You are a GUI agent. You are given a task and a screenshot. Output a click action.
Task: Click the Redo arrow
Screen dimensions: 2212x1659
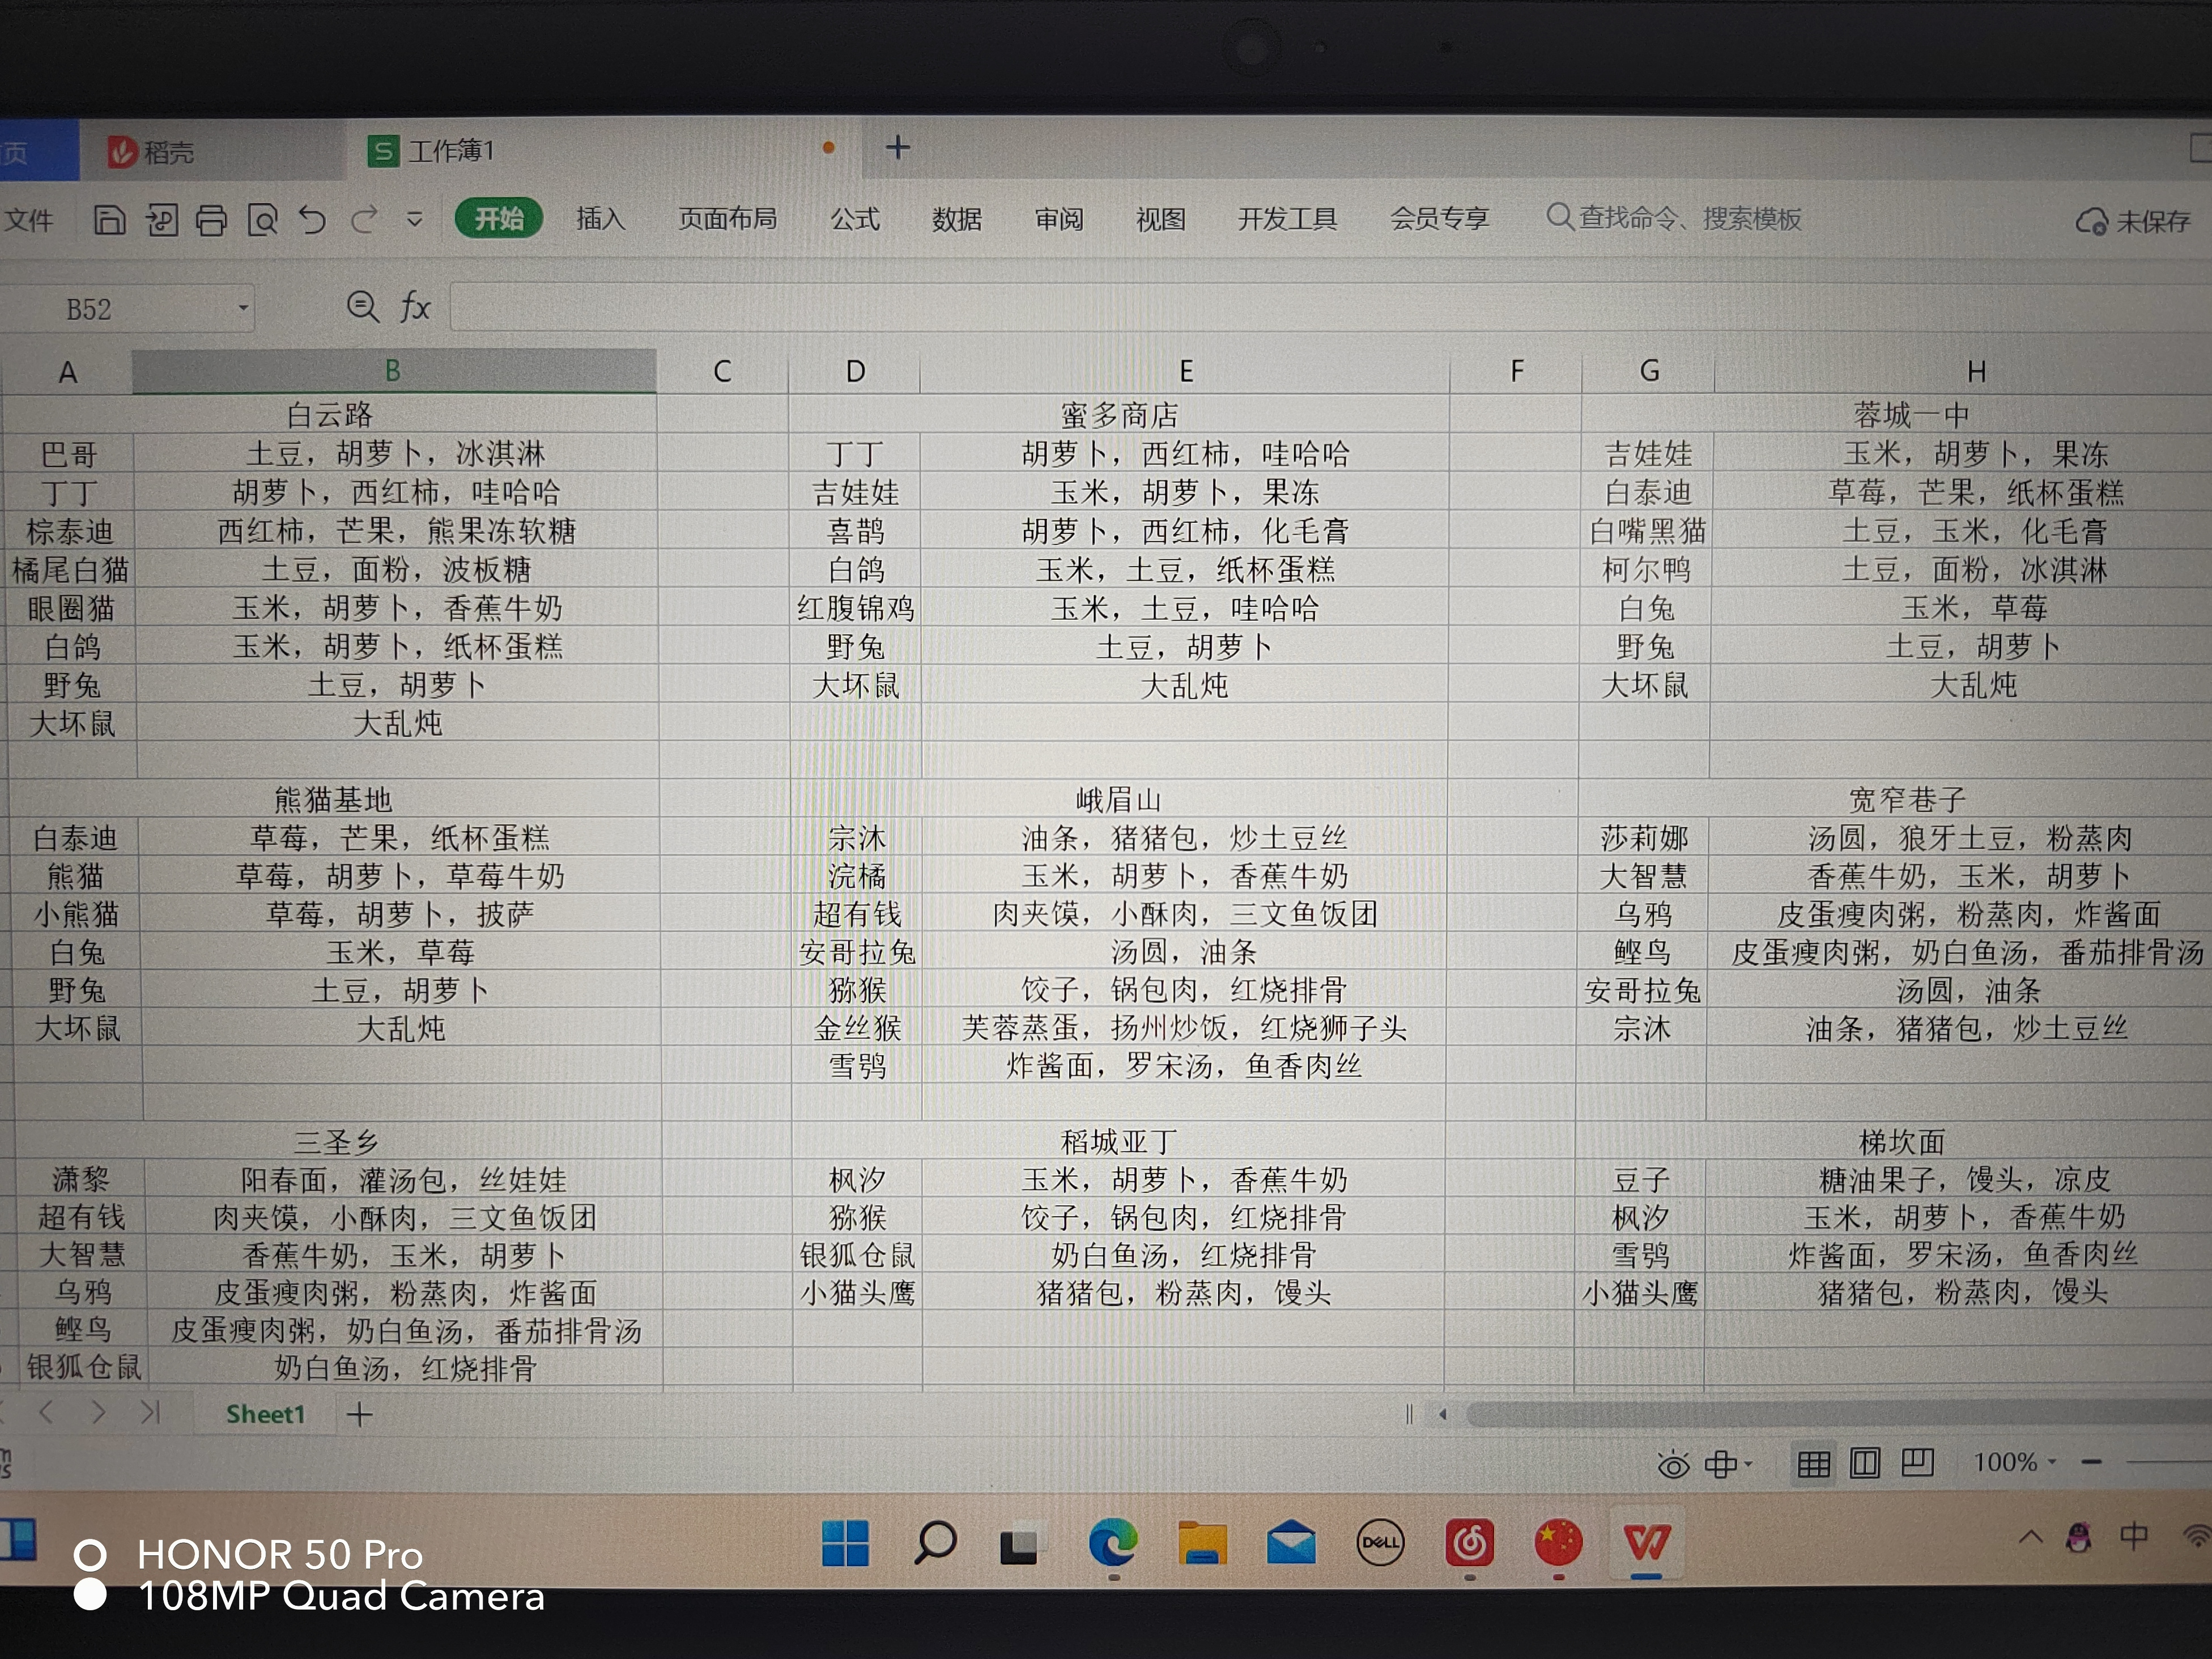pos(364,219)
